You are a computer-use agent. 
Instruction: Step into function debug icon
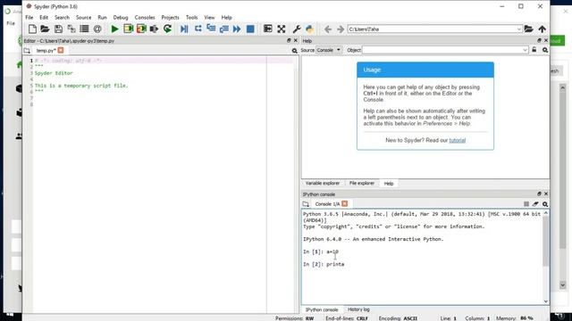211,29
